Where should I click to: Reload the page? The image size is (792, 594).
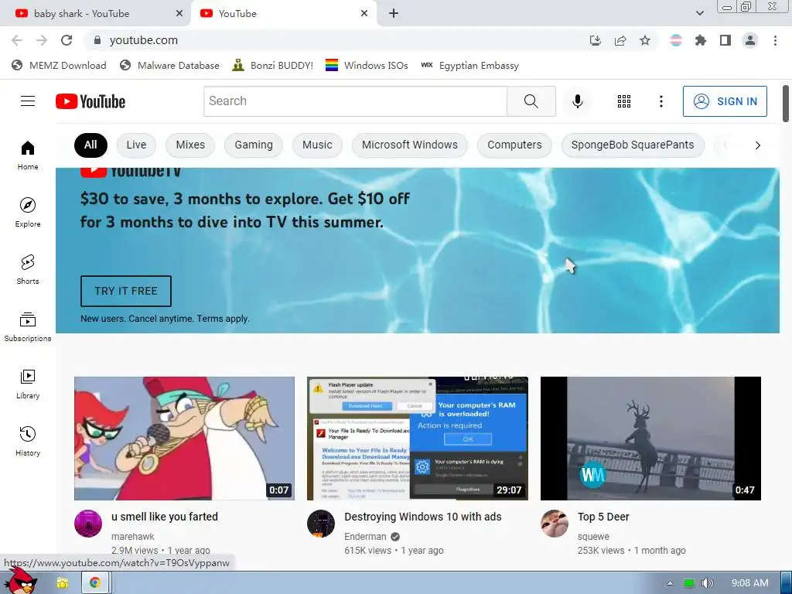(x=67, y=40)
